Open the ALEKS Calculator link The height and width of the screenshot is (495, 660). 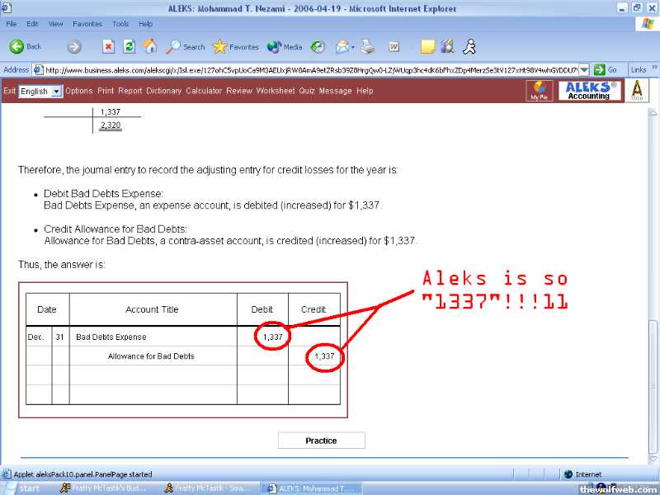click(204, 91)
